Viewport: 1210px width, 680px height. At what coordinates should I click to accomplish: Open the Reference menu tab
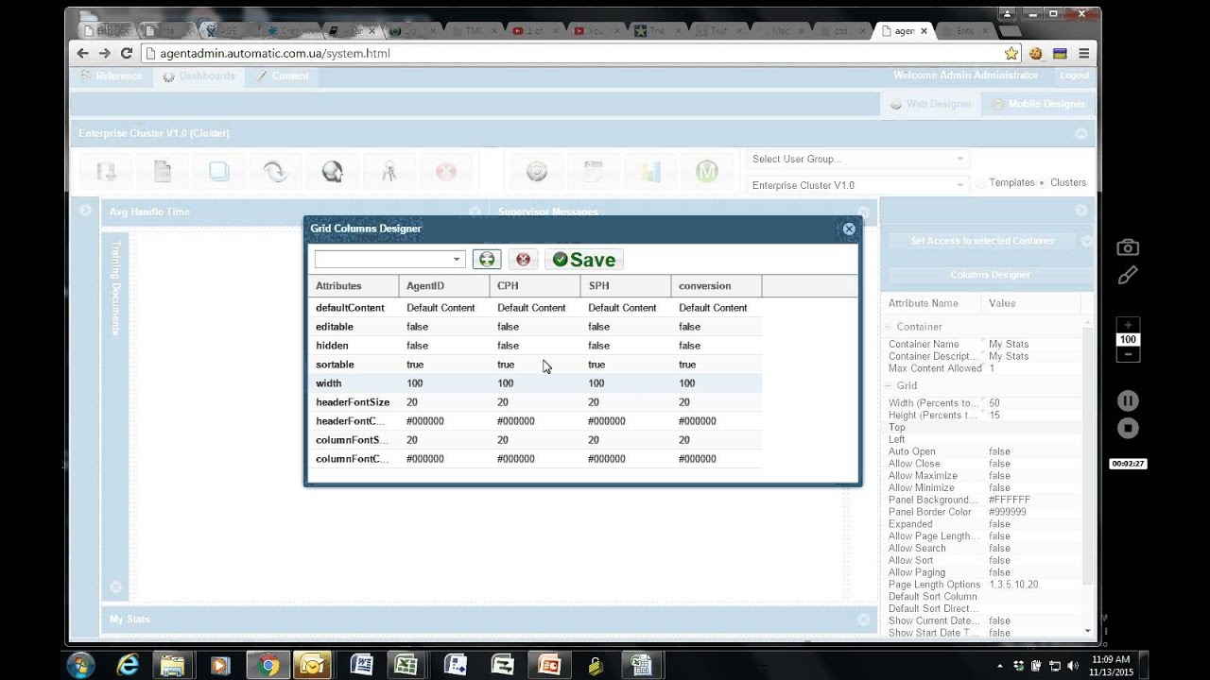tap(112, 76)
